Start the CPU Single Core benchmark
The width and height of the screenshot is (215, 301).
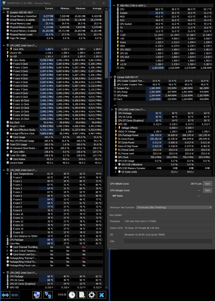[207, 190]
